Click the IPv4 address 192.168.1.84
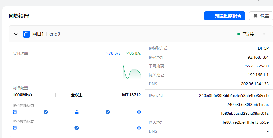 coord(258,57)
